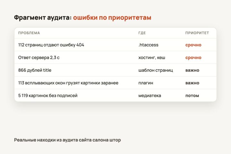Select the '113 всплывающих окон грузят картинки заранее' cell

pos(68,83)
